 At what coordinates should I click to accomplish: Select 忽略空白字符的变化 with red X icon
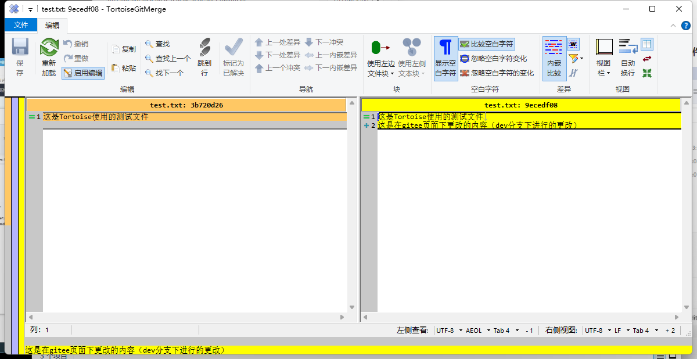pyautogui.click(x=497, y=73)
